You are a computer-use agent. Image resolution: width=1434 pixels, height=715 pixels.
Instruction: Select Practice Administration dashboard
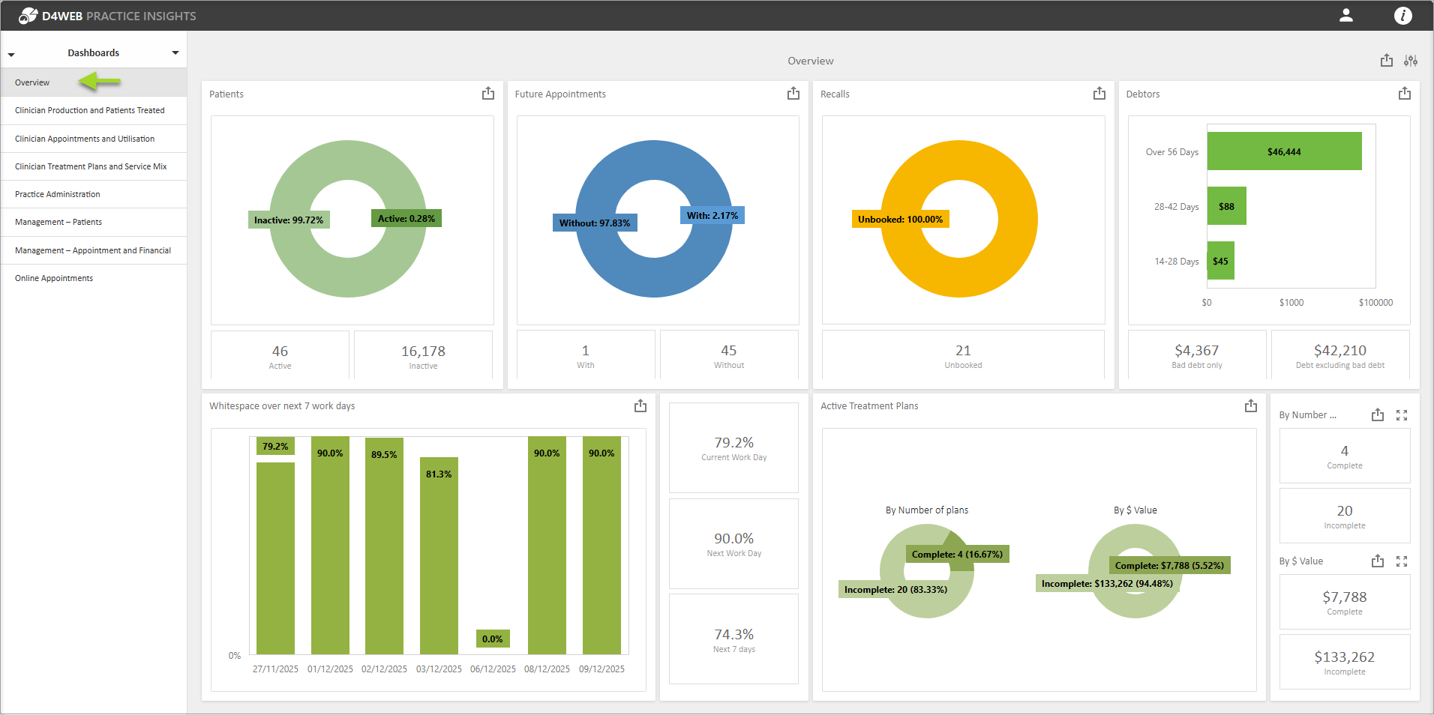point(58,195)
